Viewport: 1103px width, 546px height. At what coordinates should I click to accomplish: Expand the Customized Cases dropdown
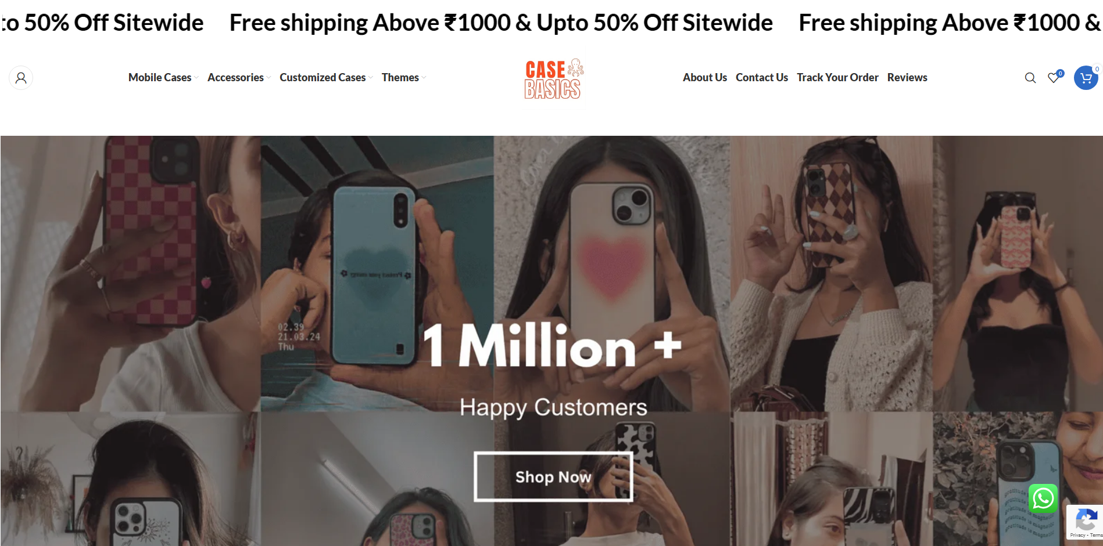tap(326, 78)
